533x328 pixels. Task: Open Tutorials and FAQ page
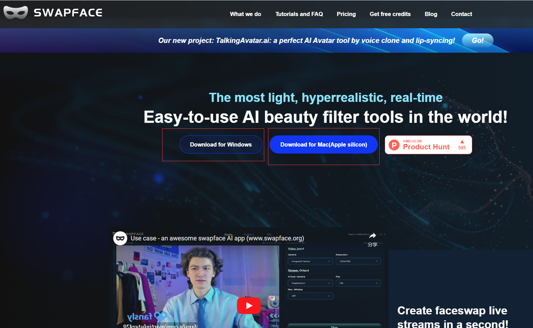point(299,14)
